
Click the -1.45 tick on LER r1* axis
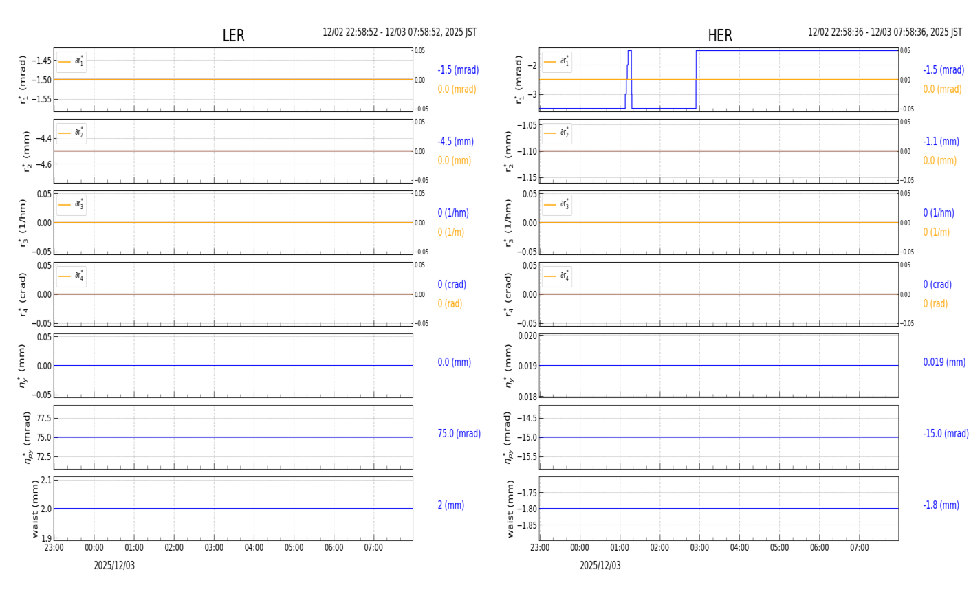point(41,60)
